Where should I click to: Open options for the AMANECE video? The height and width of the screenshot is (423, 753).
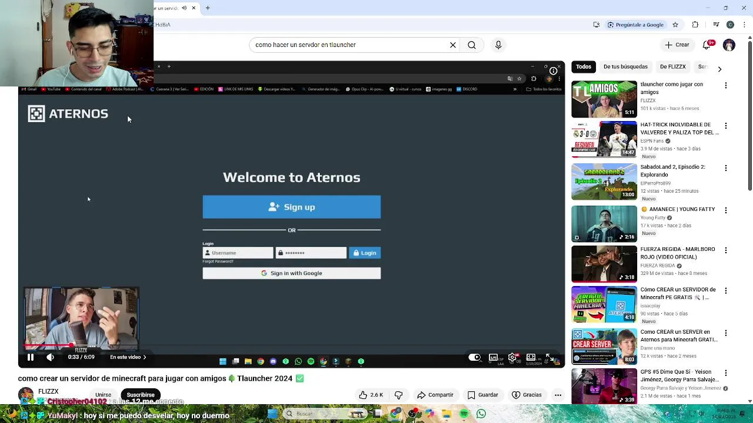725,210
